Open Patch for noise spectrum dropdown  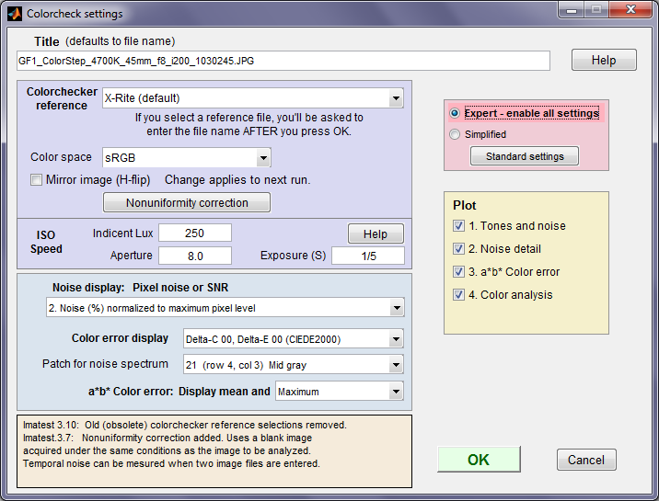coord(294,365)
